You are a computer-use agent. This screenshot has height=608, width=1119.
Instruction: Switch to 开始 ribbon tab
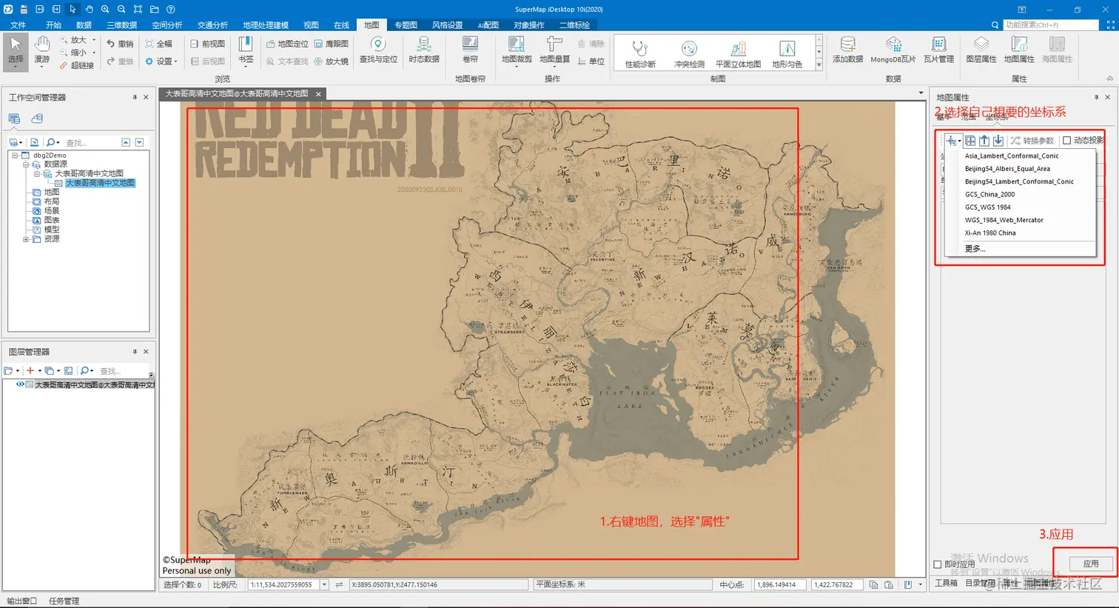point(53,25)
